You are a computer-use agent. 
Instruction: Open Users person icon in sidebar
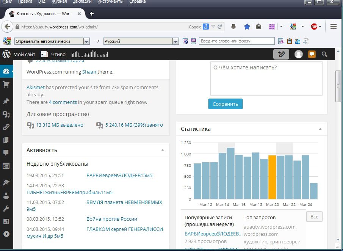(x=6, y=196)
